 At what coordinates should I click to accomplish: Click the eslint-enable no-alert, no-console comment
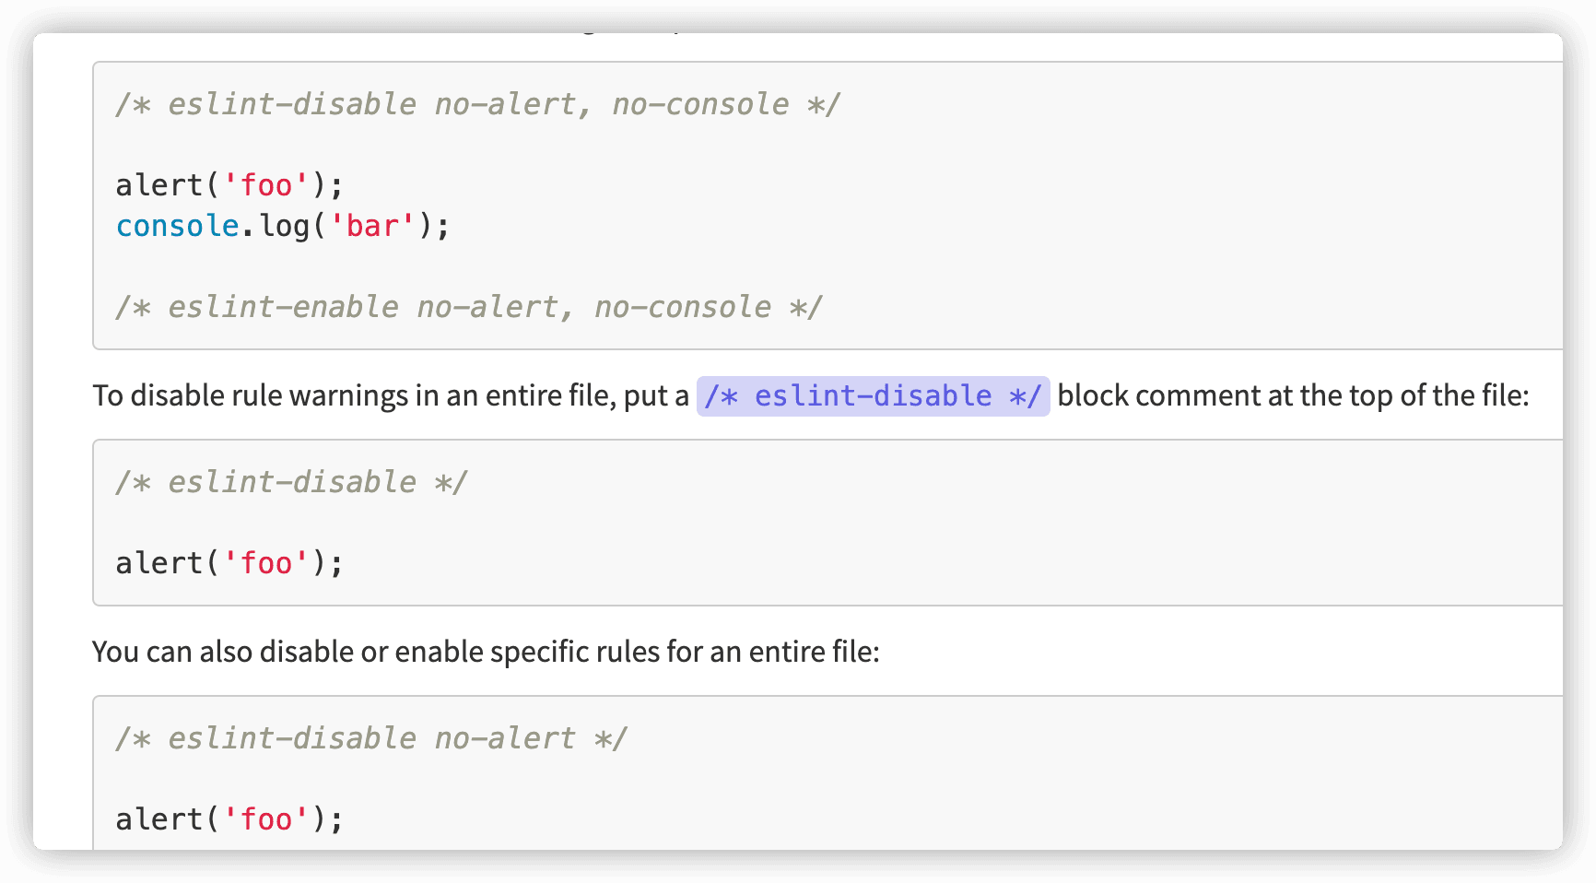coord(468,307)
